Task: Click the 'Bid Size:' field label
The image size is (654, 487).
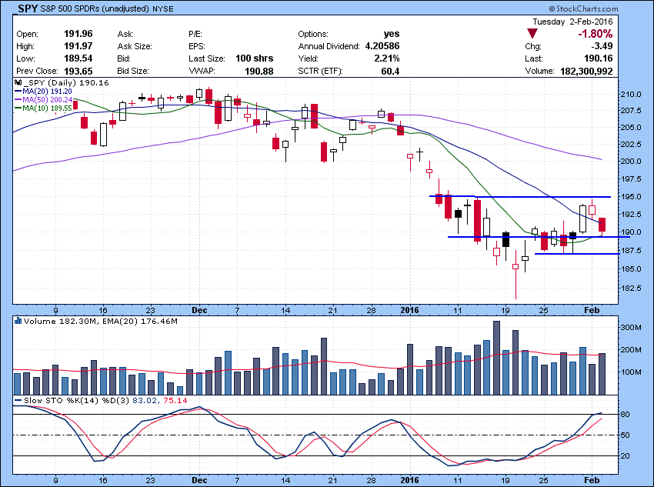Action: point(132,71)
